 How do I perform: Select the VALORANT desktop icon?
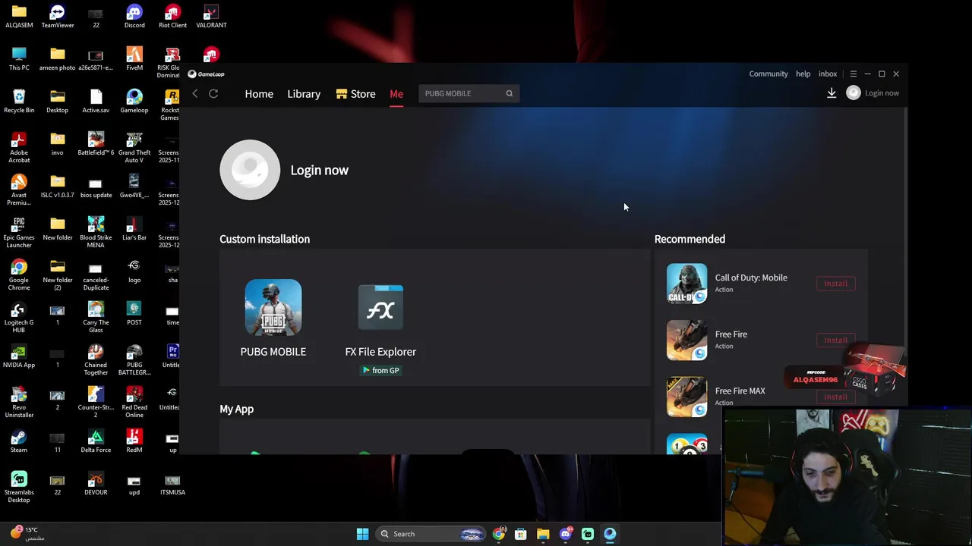click(x=211, y=17)
